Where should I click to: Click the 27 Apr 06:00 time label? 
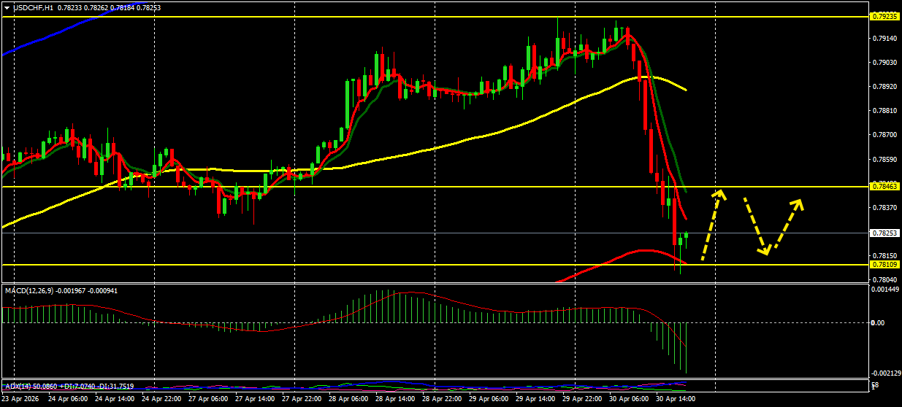pos(207,400)
